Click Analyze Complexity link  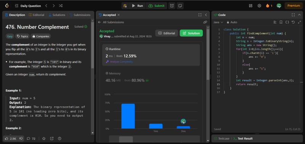(119, 62)
